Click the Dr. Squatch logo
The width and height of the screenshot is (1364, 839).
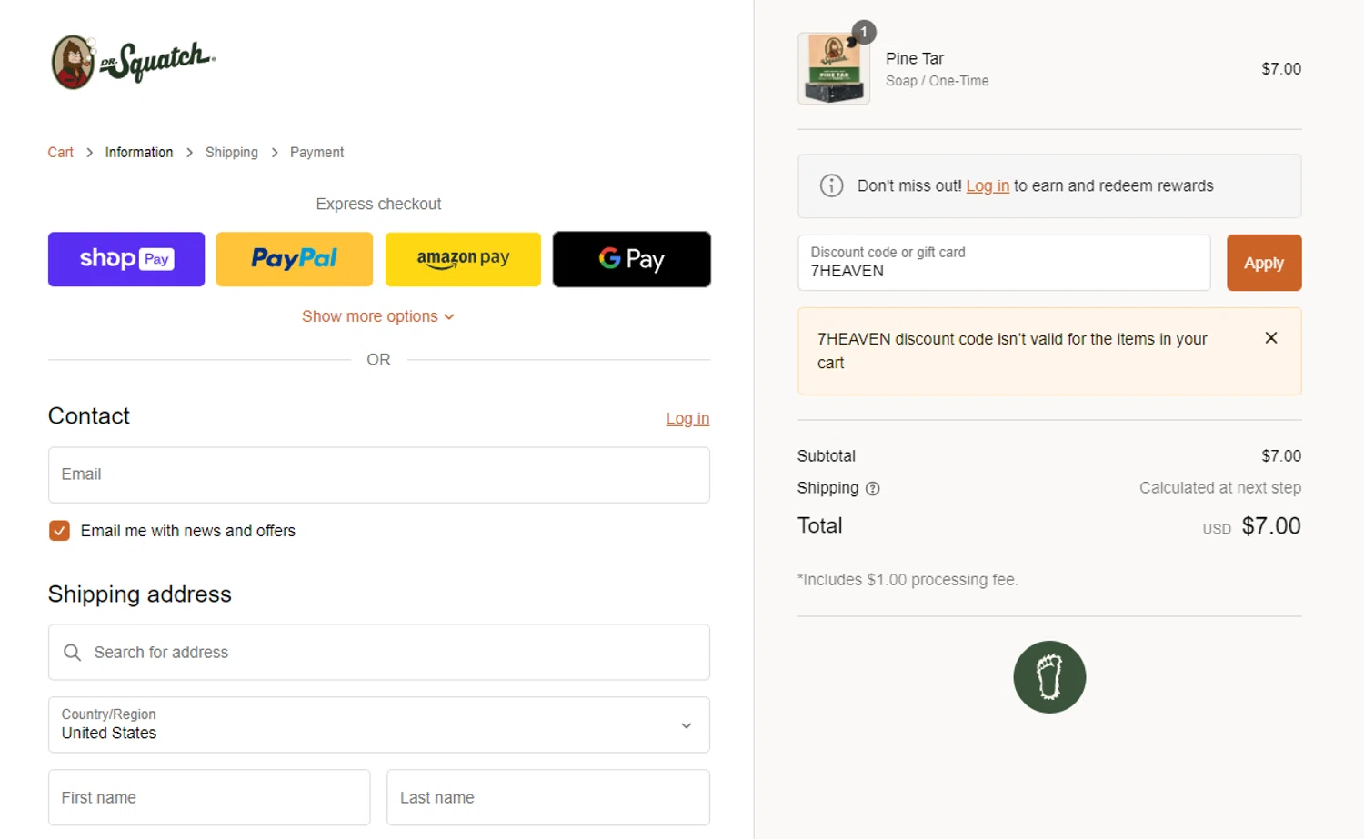(133, 62)
